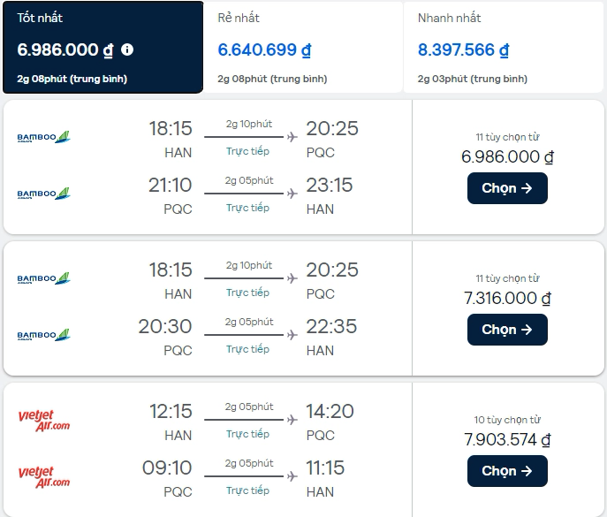Click VietJet Air logo on the 09:10 flight
This screenshot has height=517, width=607.
pos(44,477)
